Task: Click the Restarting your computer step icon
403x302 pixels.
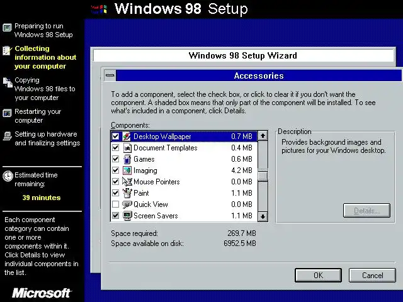Action: [7, 113]
